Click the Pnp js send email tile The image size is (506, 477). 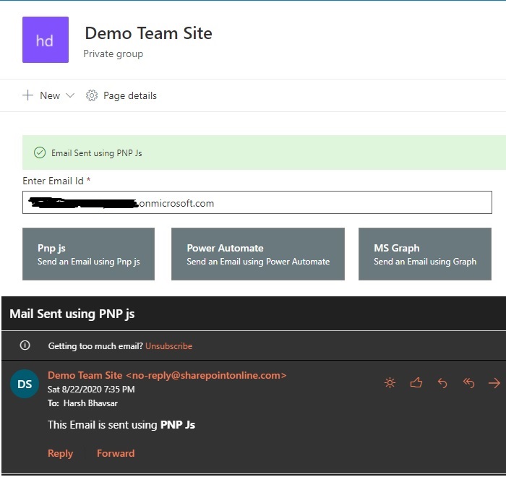click(88, 254)
